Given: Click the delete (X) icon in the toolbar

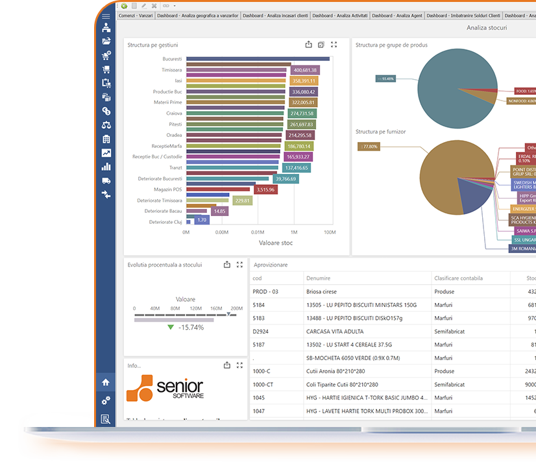Looking at the screenshot, I should click(x=153, y=6).
